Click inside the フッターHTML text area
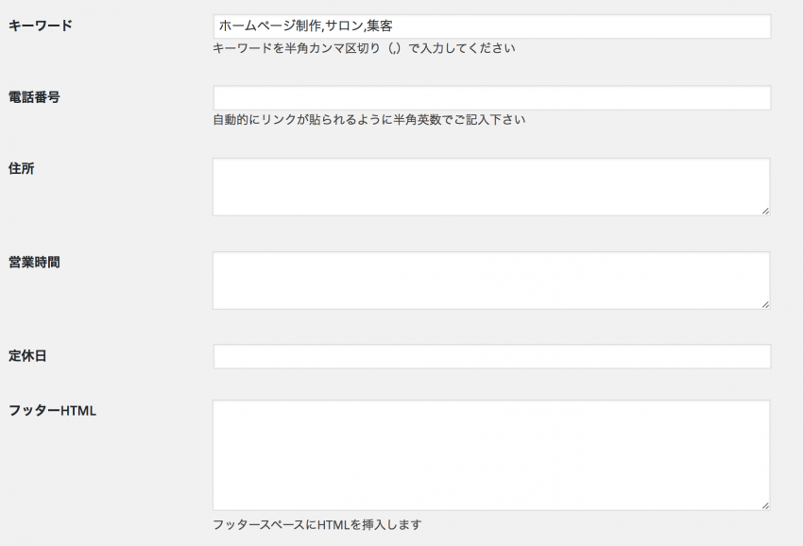The width and height of the screenshot is (803, 546). [491, 454]
